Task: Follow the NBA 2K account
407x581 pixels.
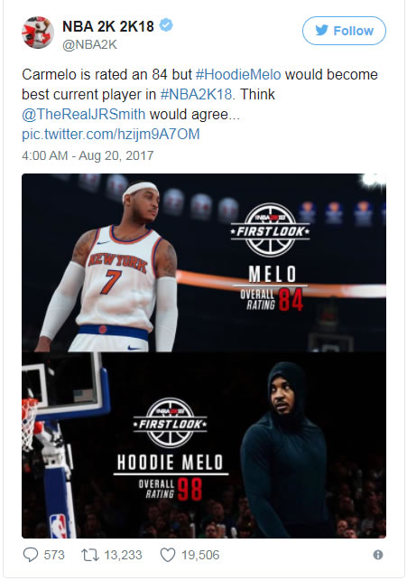Action: pyautogui.click(x=344, y=31)
